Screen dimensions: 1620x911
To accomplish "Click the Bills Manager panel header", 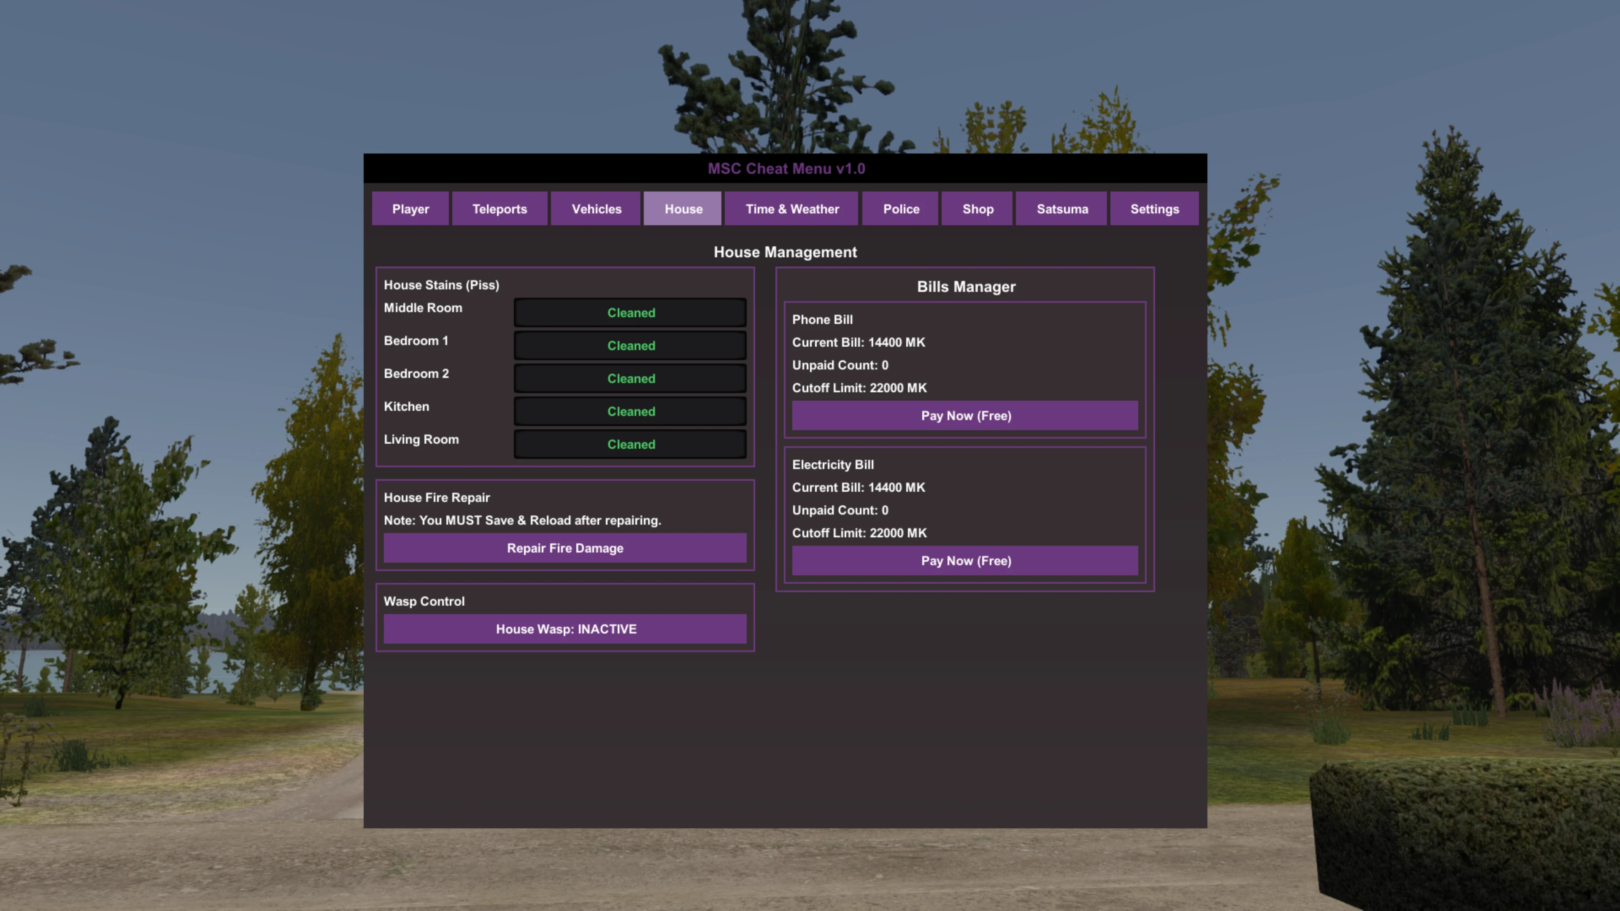I will (x=965, y=287).
